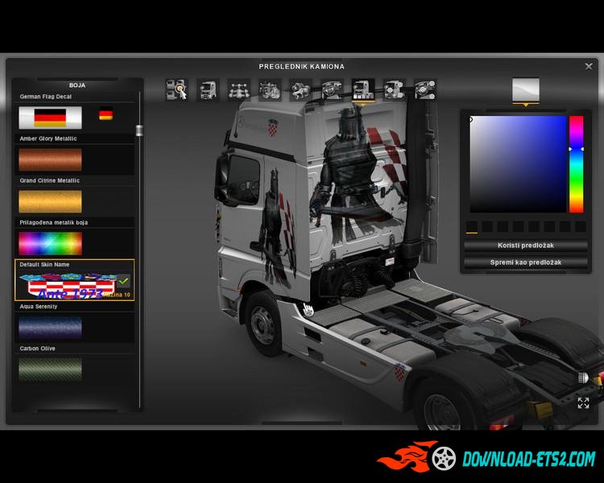Choose the Aqua Serenity swatch
The image size is (604, 483).
point(50,328)
